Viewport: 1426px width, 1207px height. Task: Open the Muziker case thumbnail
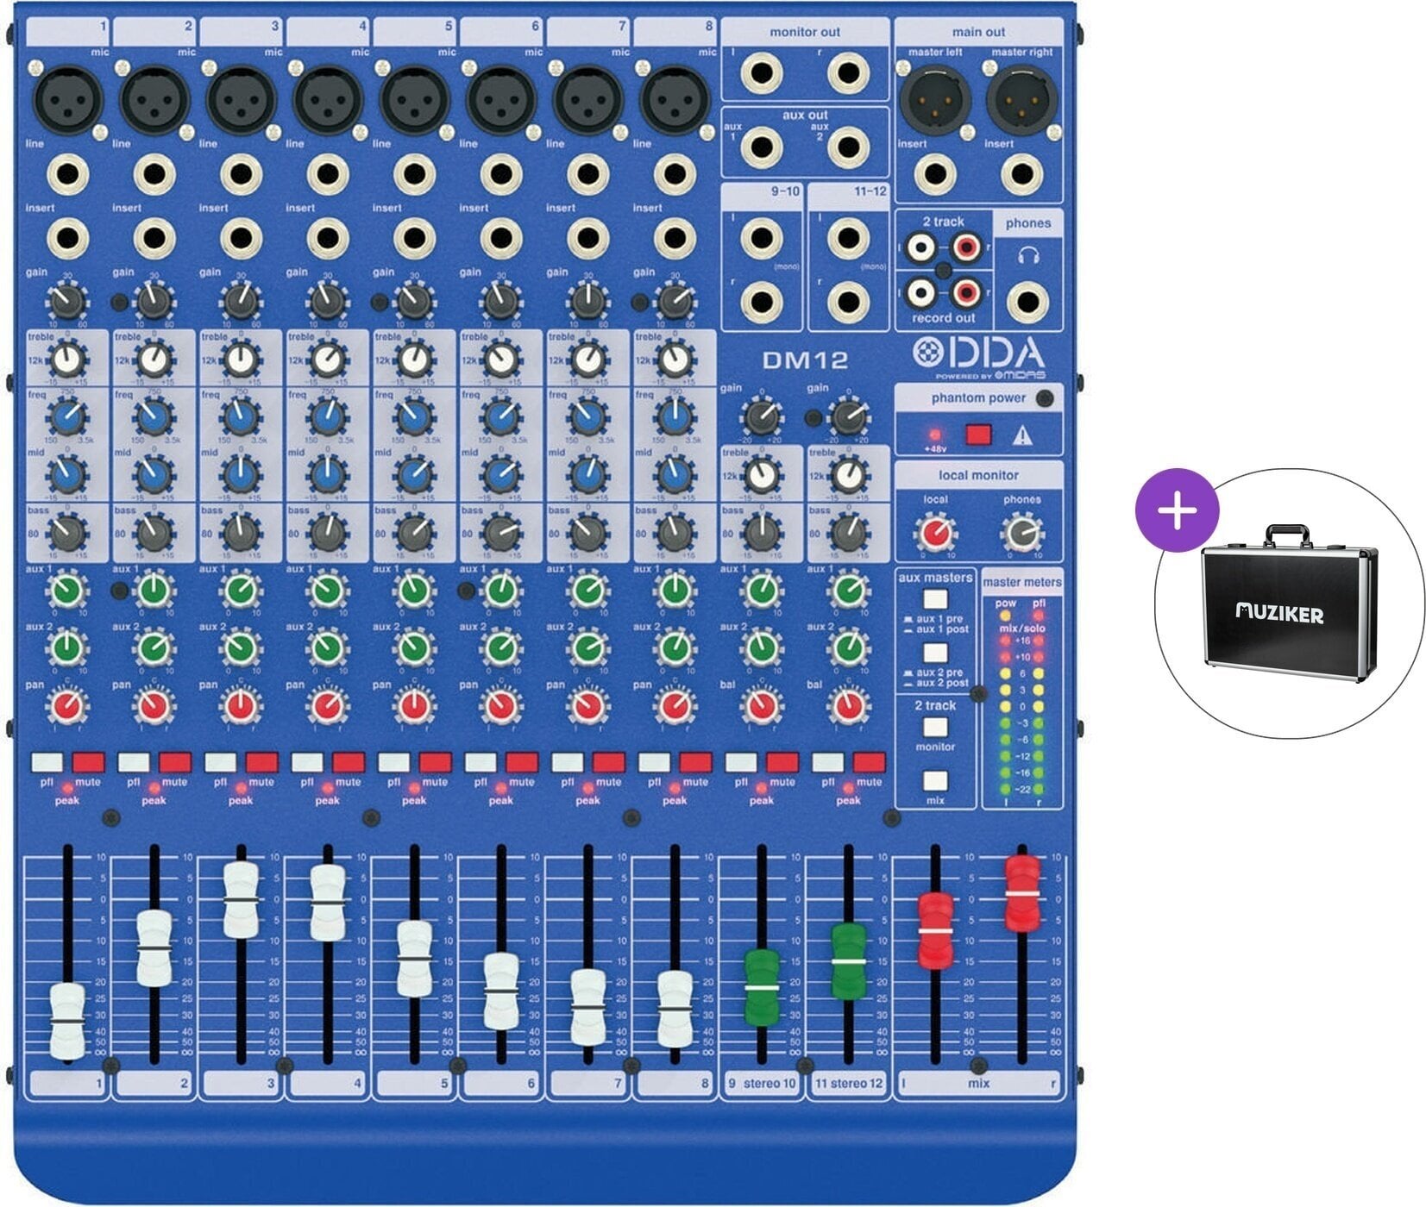click(1289, 603)
